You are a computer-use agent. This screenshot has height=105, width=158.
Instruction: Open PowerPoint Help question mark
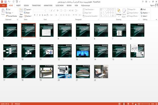pyautogui.click(x=143, y=2)
